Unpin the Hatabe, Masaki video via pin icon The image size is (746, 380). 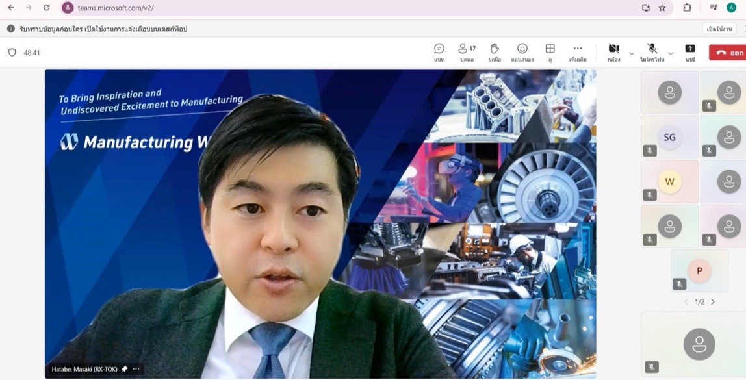[125, 369]
